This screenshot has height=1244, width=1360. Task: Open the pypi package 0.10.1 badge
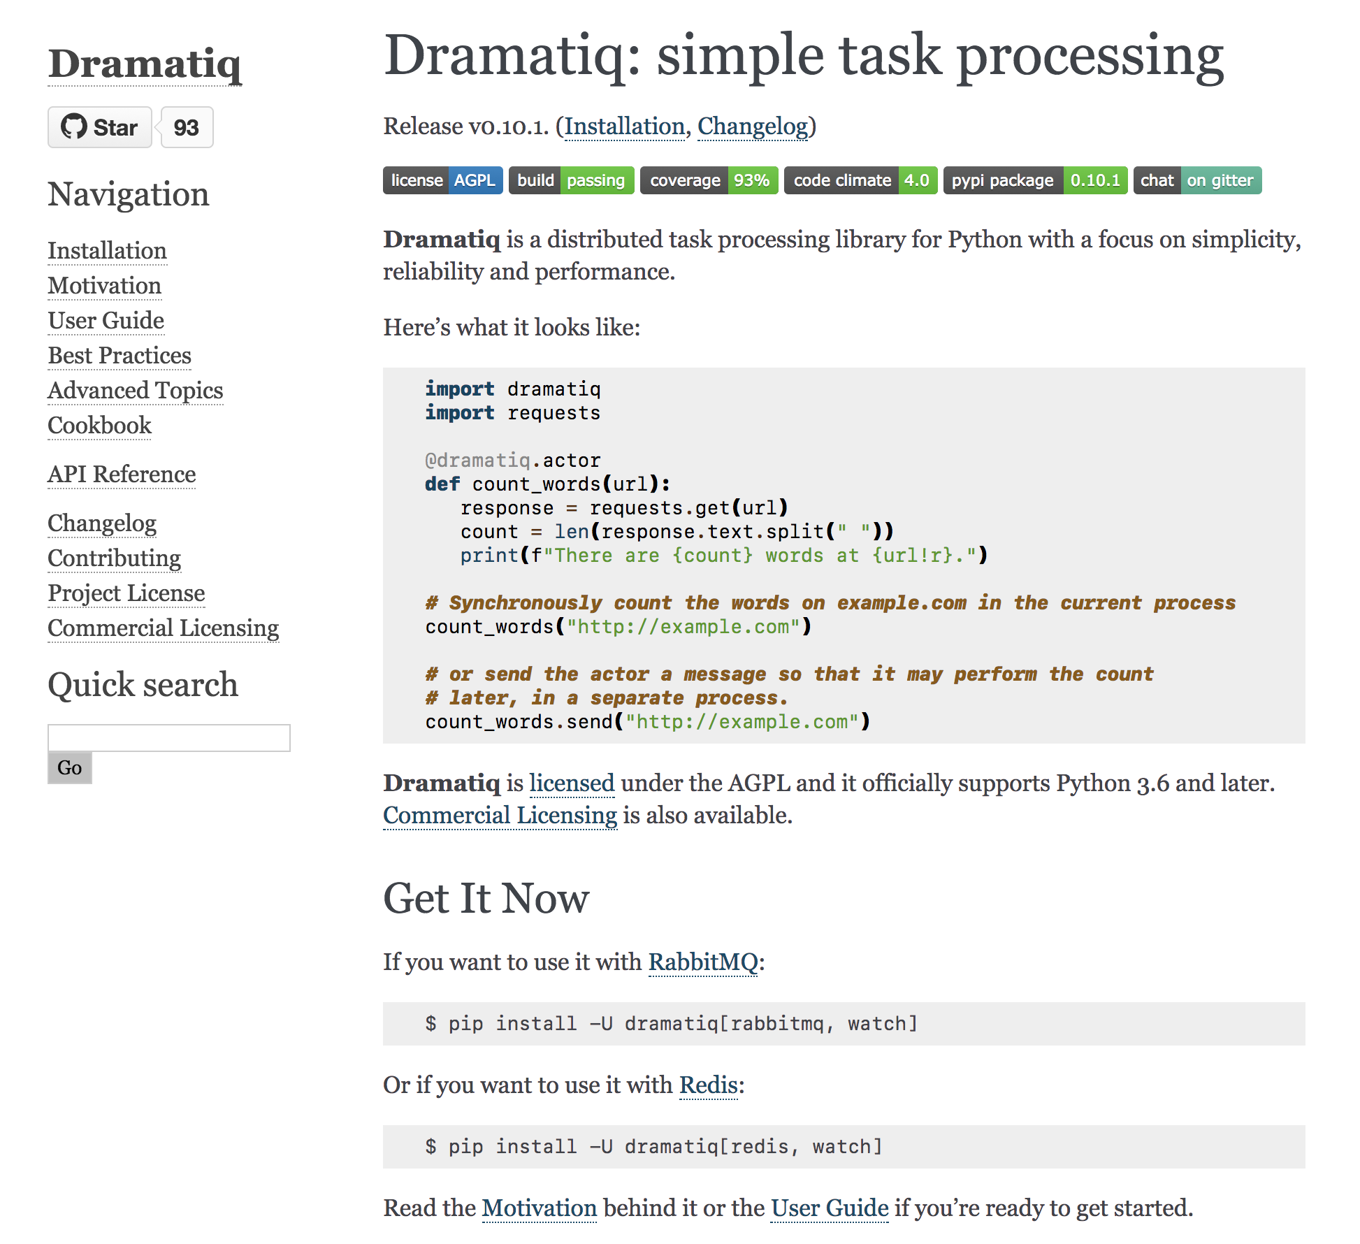coord(1035,180)
